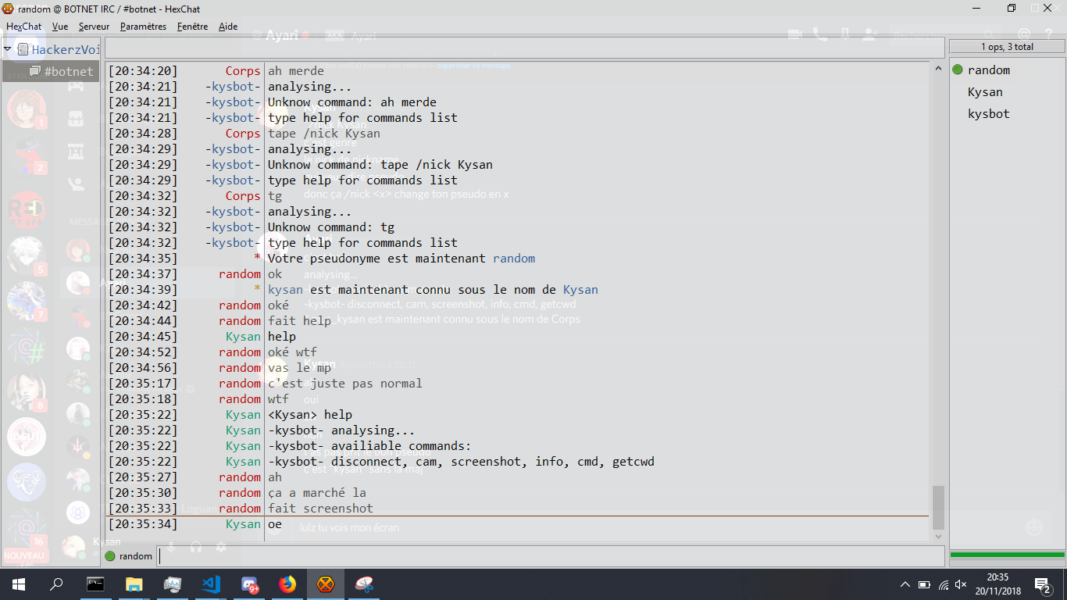Click the 'ça a marché la' message

(317, 493)
